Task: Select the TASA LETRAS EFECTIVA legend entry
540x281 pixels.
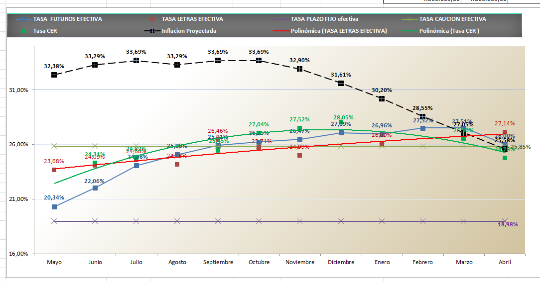Action: click(x=186, y=19)
